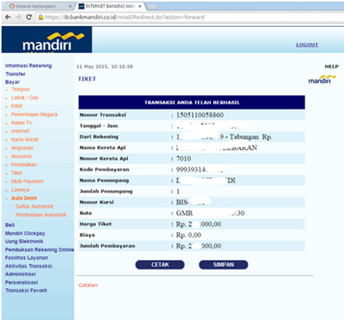
Task: Click the TIKET page heading
Action: tap(87, 79)
